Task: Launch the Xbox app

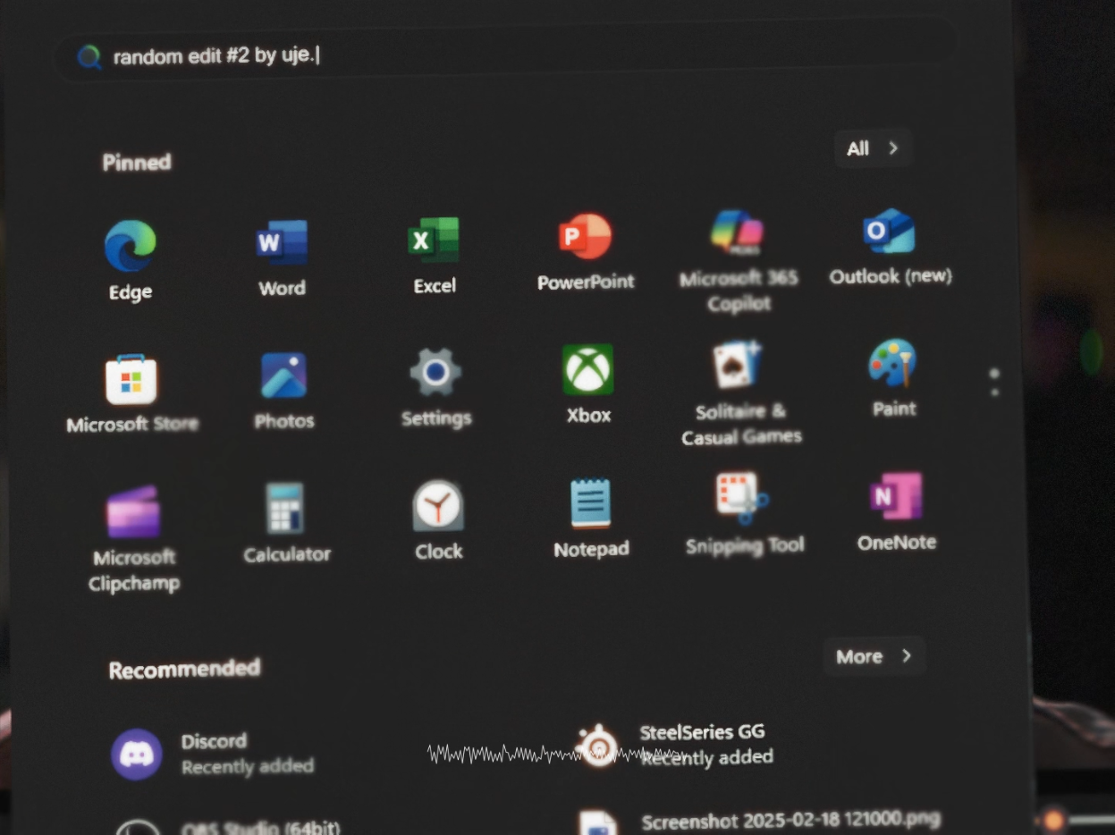Action: 588,384
